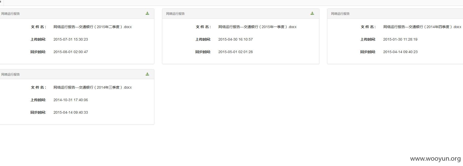
Task: Click 上传时间 label in 2014年三季度 card
Action: [38, 100]
